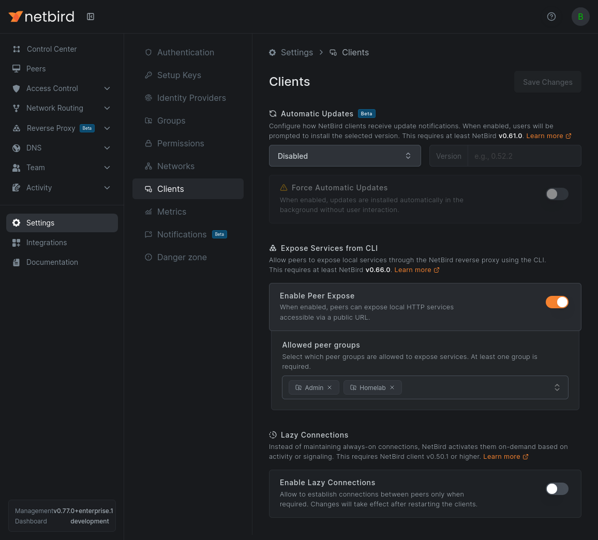Viewport: 598px width, 540px height.
Task: Open the help question mark icon
Action: click(551, 17)
